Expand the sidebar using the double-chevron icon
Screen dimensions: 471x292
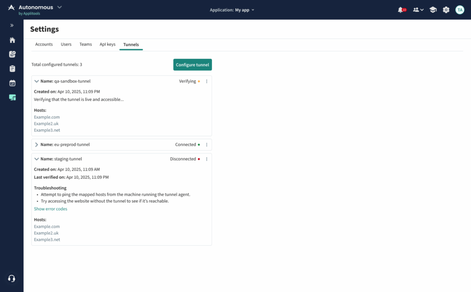click(12, 25)
